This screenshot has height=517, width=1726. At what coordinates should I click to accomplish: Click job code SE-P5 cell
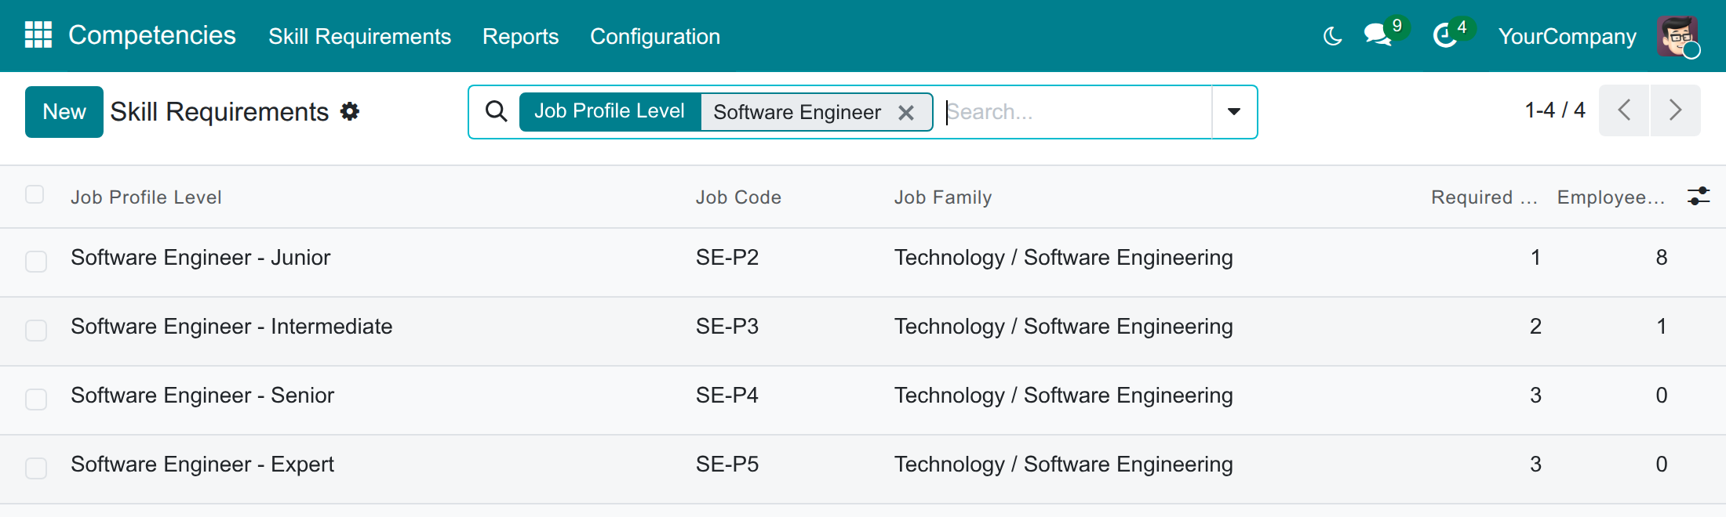pyautogui.click(x=727, y=465)
